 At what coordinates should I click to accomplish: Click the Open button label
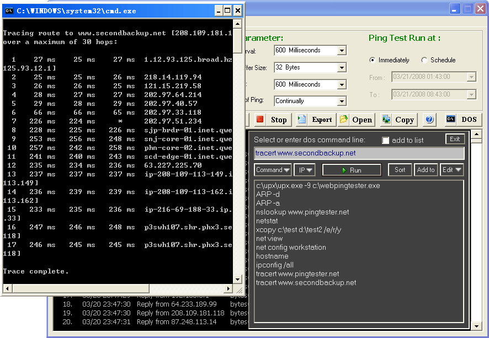pos(362,120)
